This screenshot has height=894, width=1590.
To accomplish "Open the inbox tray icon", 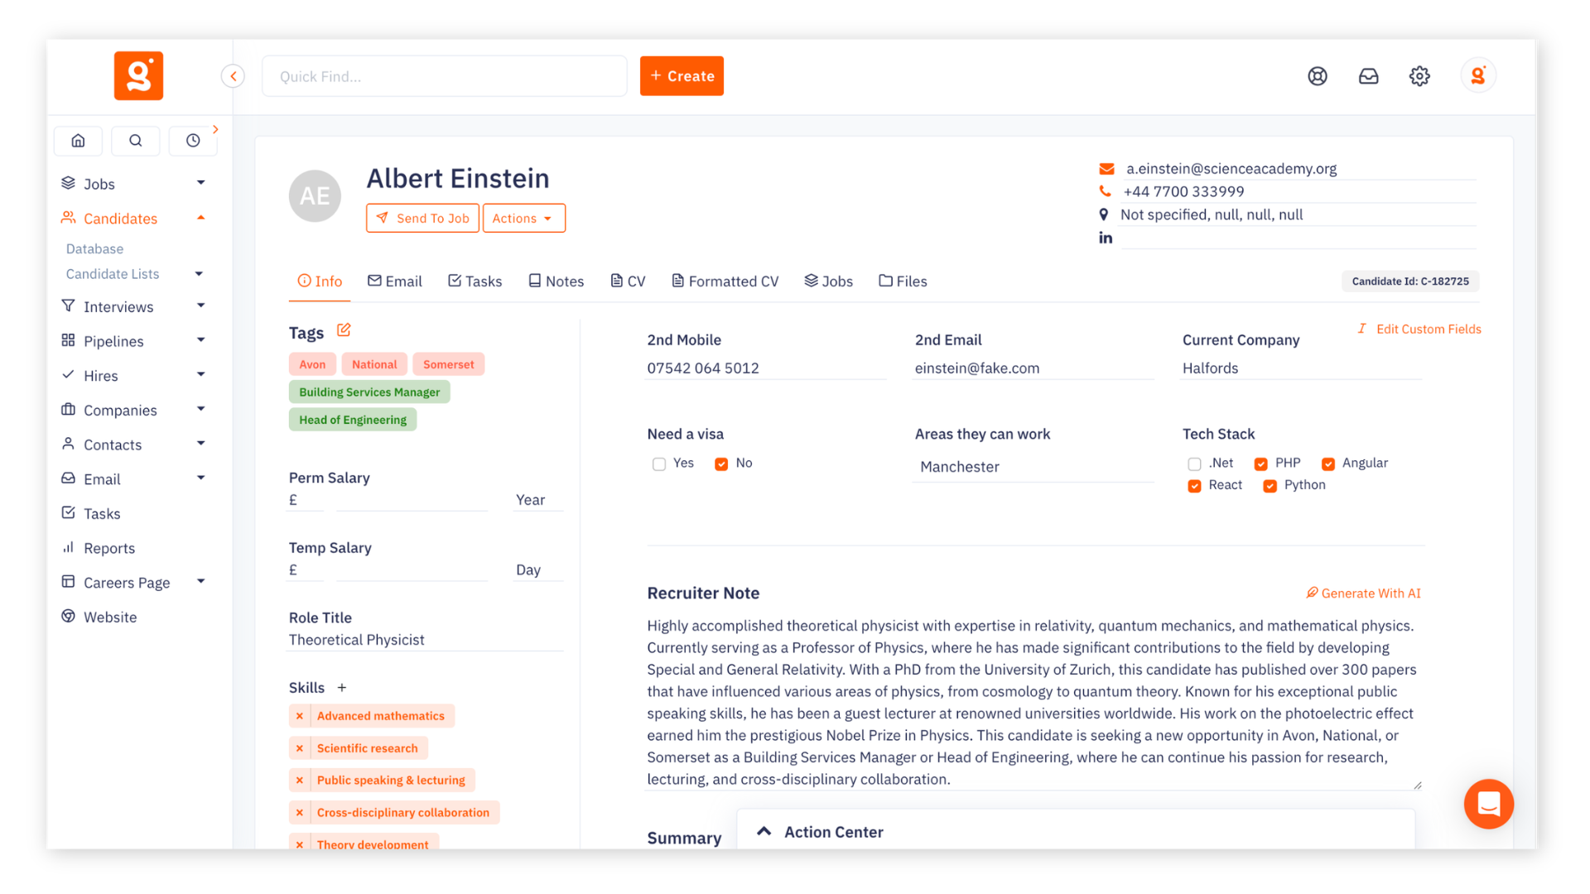I will (1368, 76).
